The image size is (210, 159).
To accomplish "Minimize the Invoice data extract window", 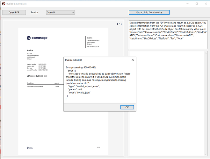I will (184, 4).
